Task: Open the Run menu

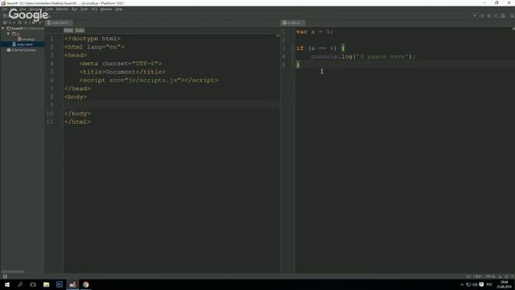Action: pos(74,9)
